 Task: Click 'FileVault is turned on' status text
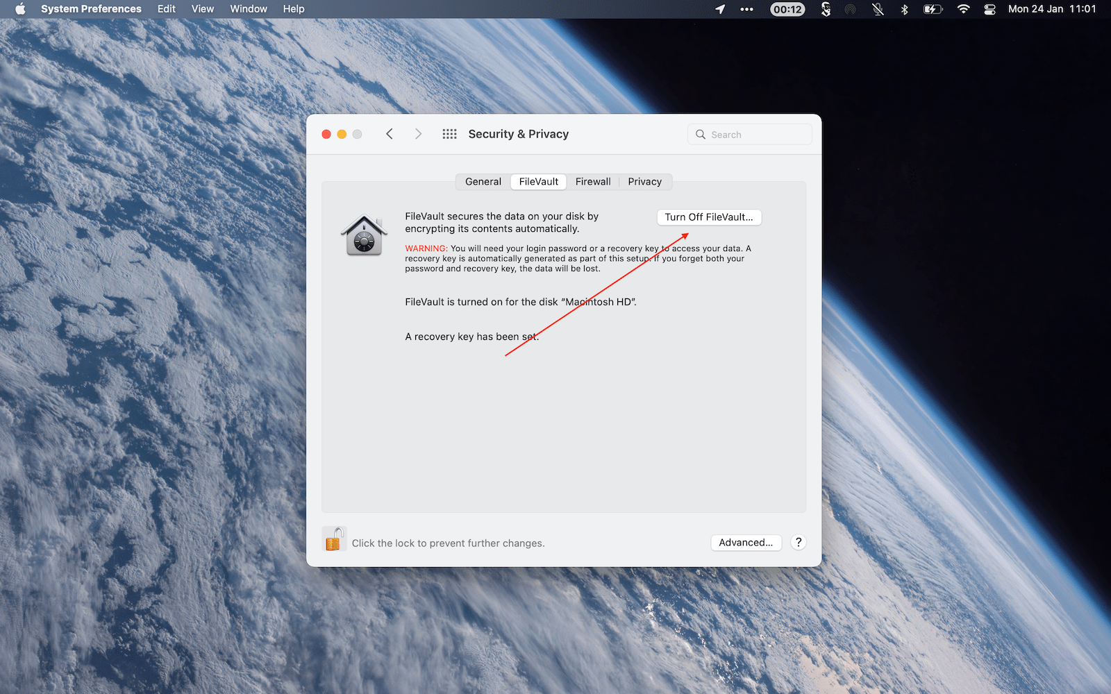[521, 302]
